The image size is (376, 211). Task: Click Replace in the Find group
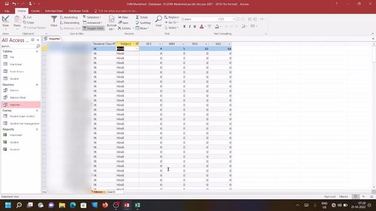tap(172, 17)
